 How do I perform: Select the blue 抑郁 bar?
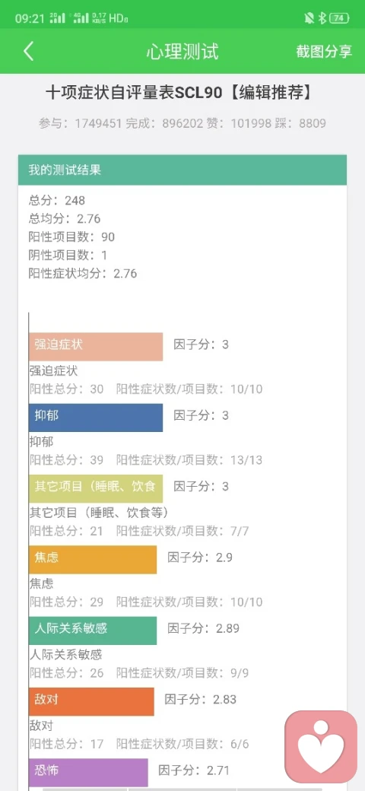(x=96, y=418)
